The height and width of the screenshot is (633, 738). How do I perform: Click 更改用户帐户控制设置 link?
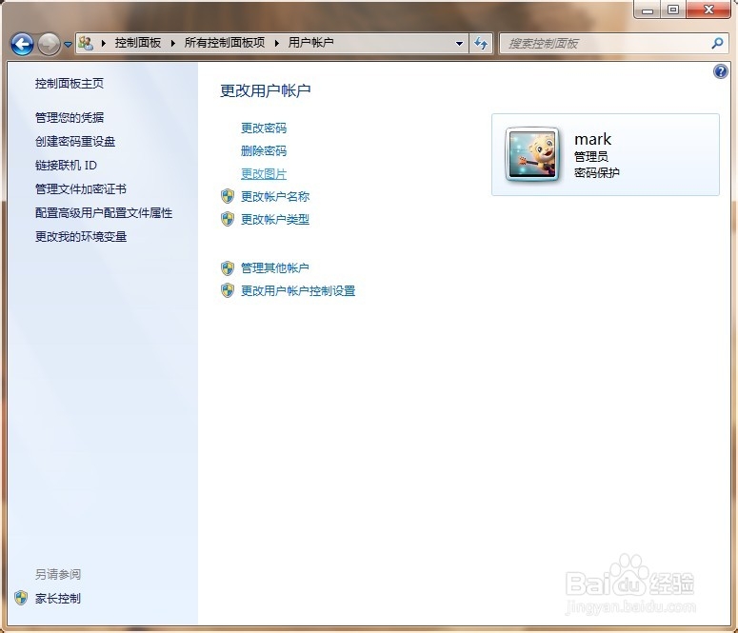tap(298, 290)
